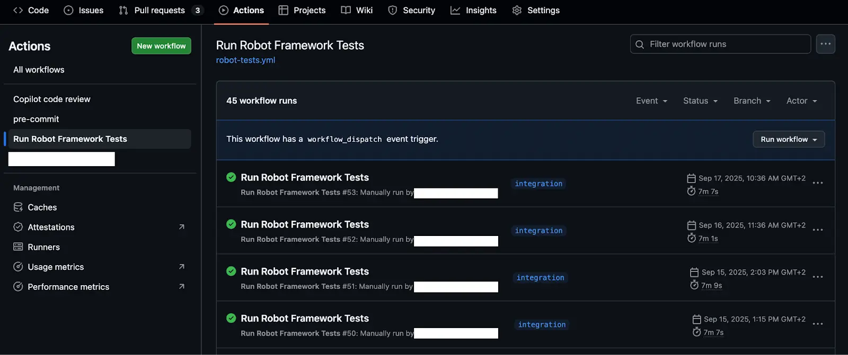Switch to the Actions tab
848x355 pixels.
tap(241, 10)
